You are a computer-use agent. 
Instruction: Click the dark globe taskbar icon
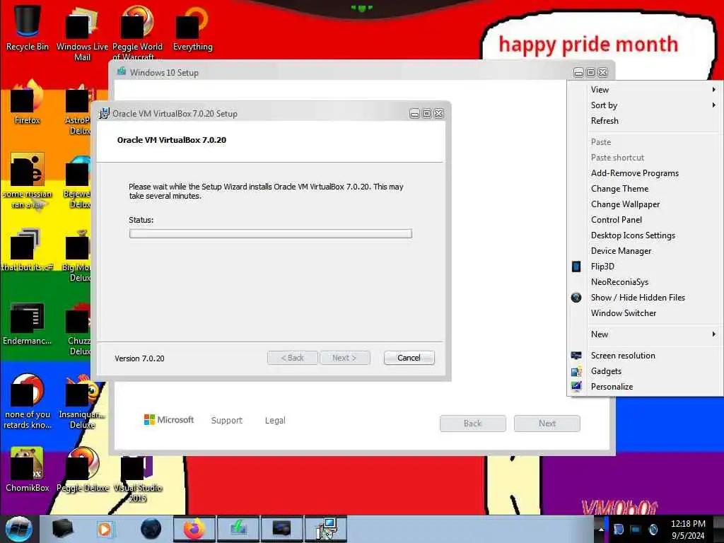click(151, 529)
